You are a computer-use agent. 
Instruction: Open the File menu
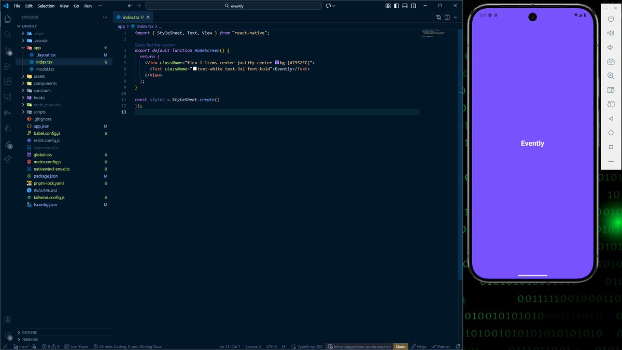17,6
